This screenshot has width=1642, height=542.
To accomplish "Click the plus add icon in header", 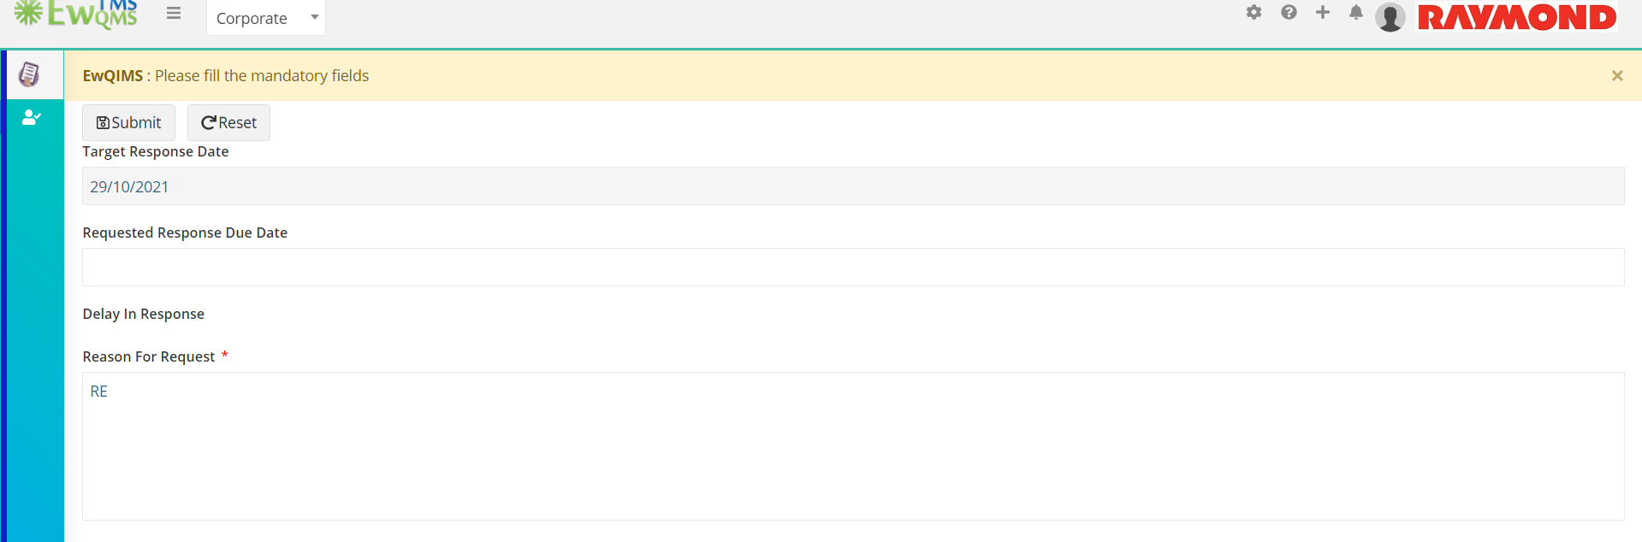I will pos(1323,12).
